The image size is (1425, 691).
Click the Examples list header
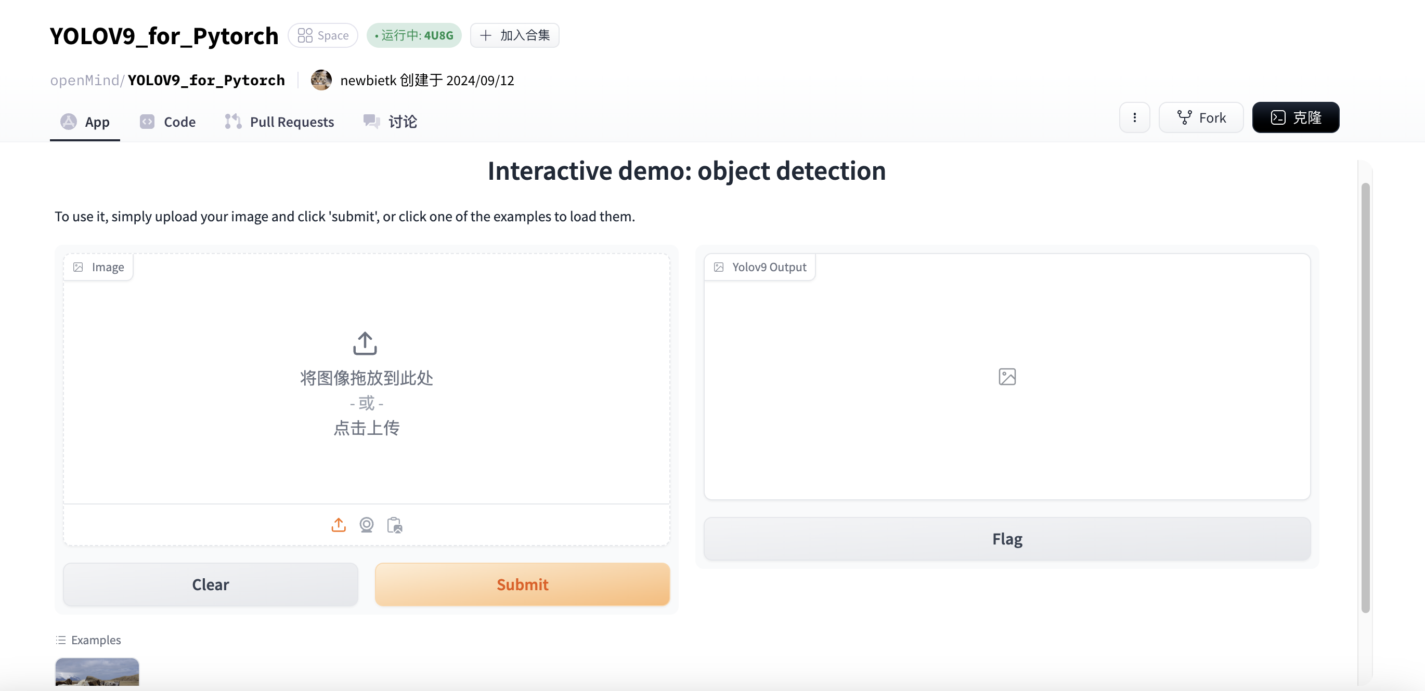[88, 640]
